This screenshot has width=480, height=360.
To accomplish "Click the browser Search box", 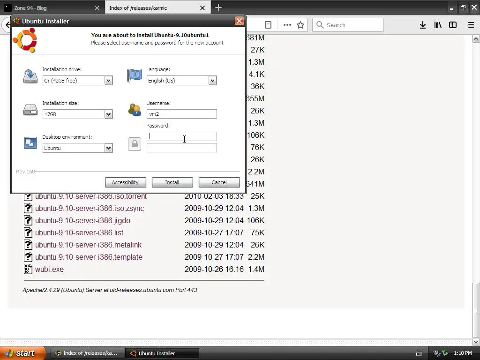I will click(x=348, y=25).
